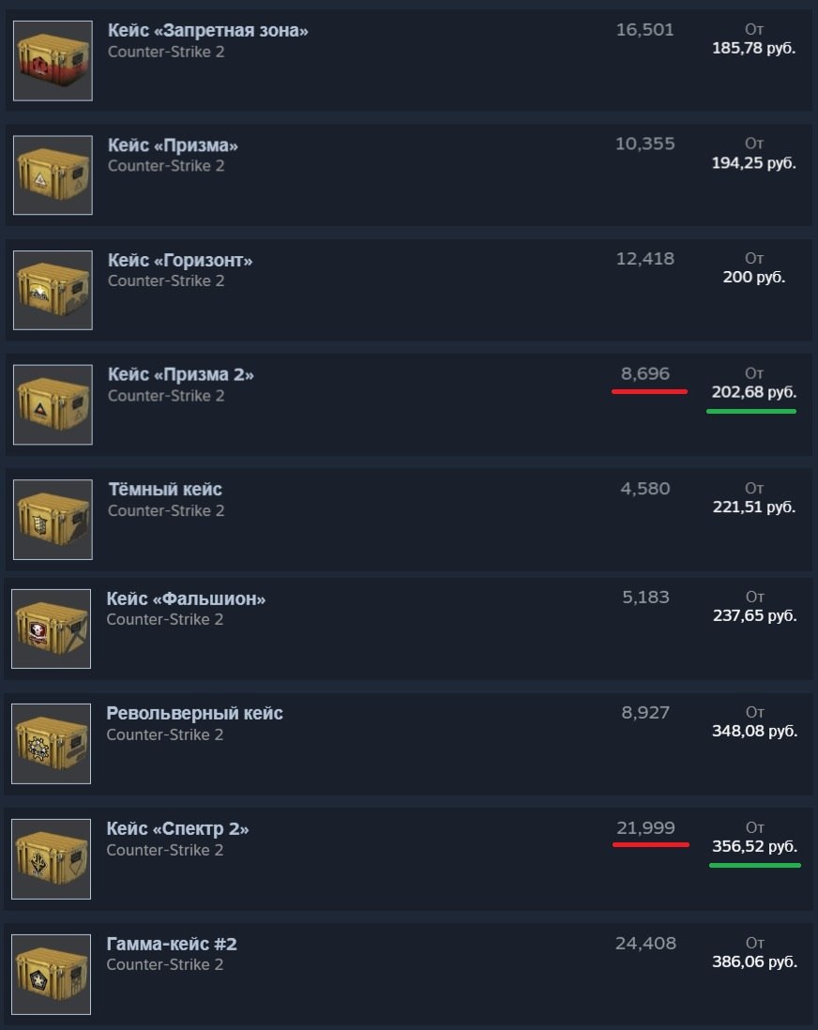Click the Гамма-кейс #2 thumbnail
This screenshot has height=1030, width=818.
click(x=52, y=974)
